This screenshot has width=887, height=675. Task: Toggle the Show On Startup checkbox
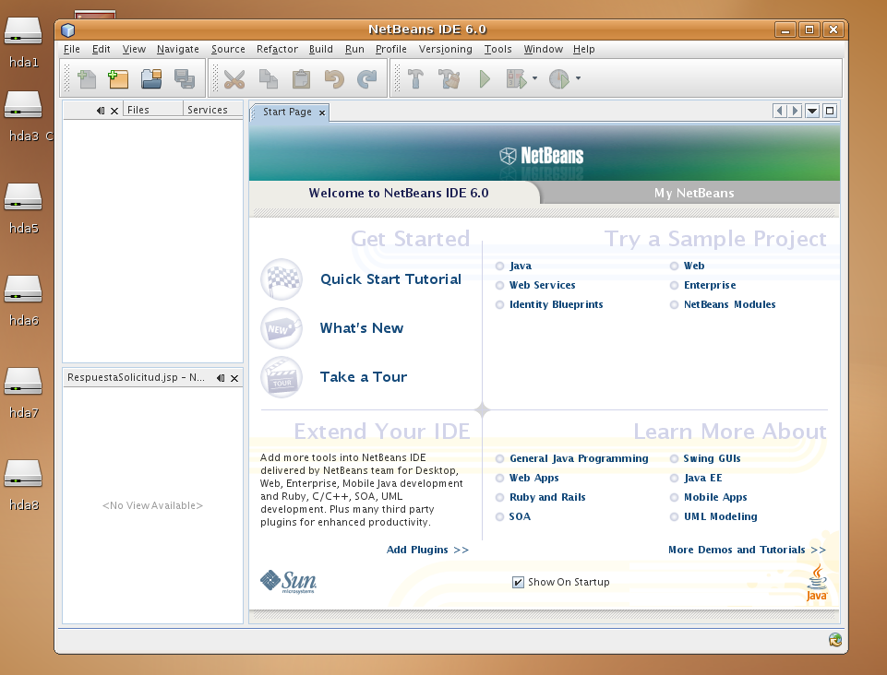tap(518, 582)
